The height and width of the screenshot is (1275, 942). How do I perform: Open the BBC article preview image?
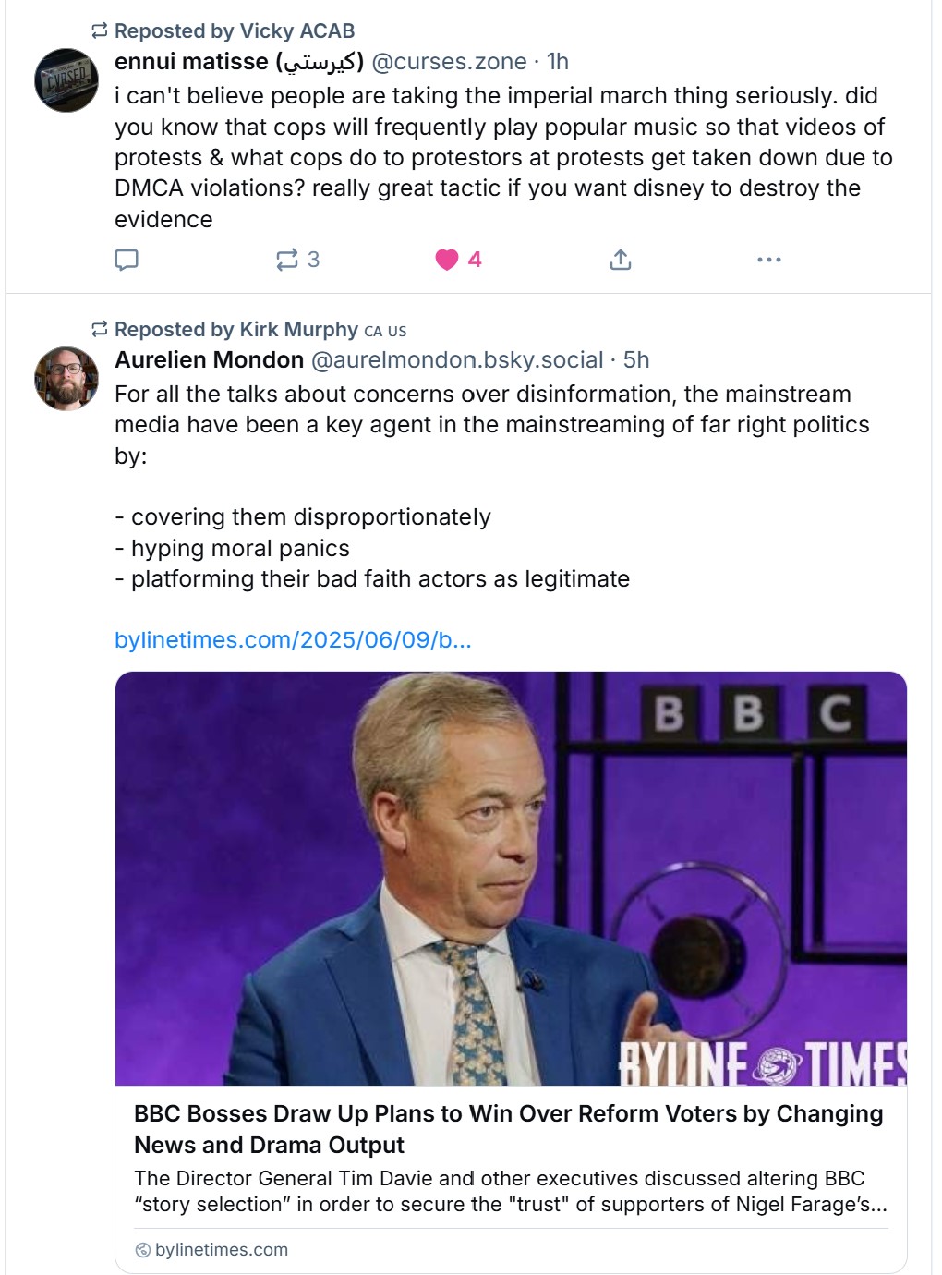point(511,878)
